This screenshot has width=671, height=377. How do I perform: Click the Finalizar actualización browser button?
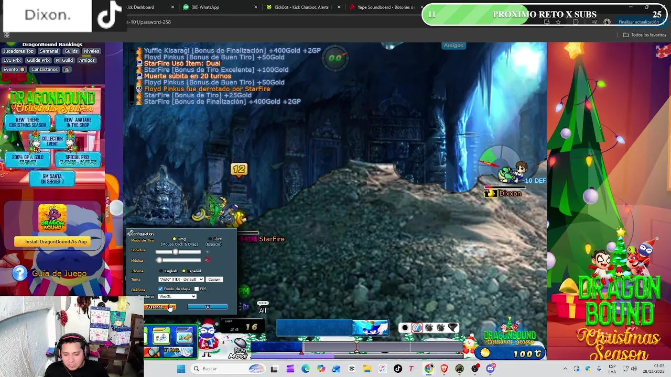(x=638, y=22)
